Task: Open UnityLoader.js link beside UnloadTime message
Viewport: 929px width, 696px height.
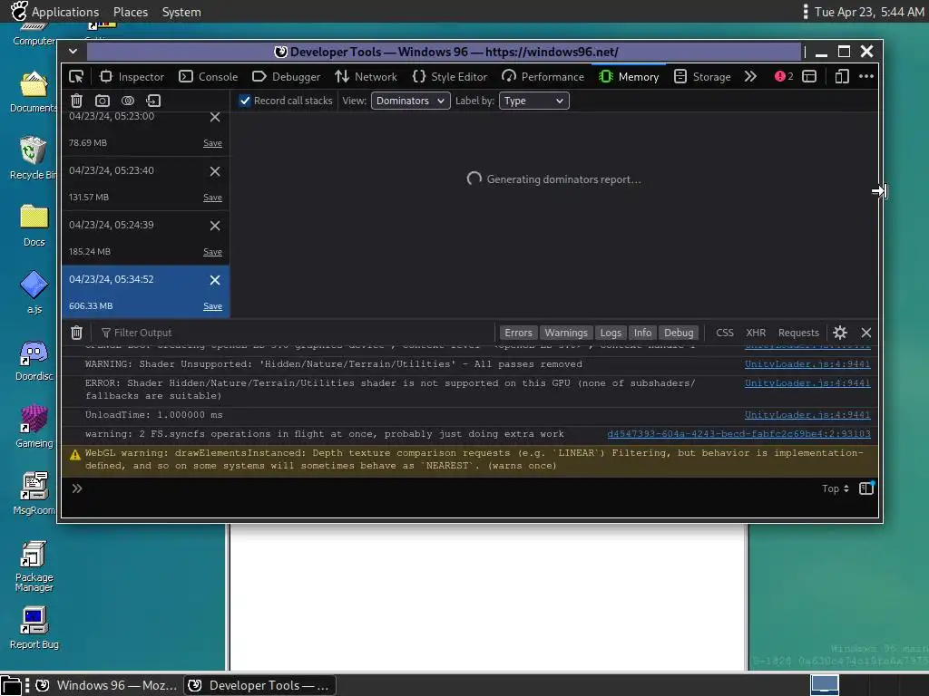Action: pyautogui.click(x=807, y=415)
